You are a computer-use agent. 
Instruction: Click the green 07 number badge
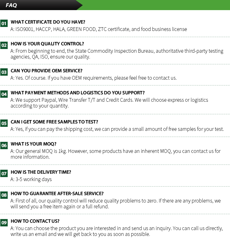click(x=4, y=173)
